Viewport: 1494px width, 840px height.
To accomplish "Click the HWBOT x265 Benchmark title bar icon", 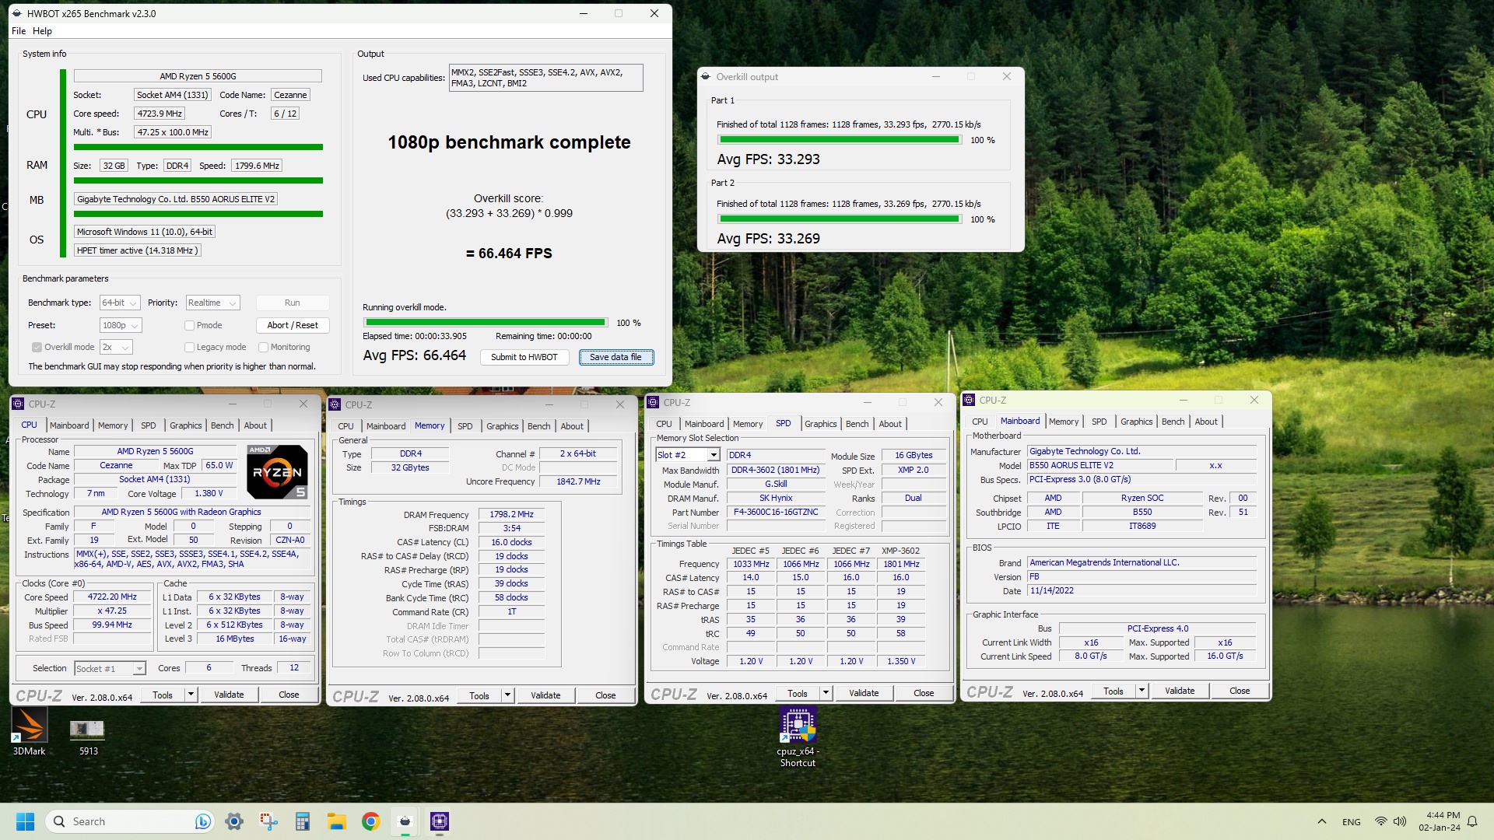I will point(17,13).
